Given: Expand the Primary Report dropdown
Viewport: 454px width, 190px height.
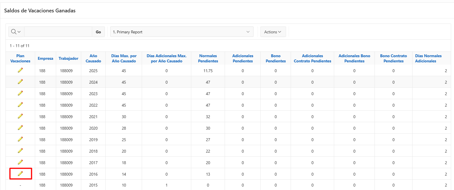Looking at the screenshot, I should pyautogui.click(x=181, y=32).
